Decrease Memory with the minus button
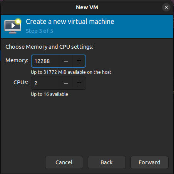Screen dimensions: 174x174 point(66,61)
